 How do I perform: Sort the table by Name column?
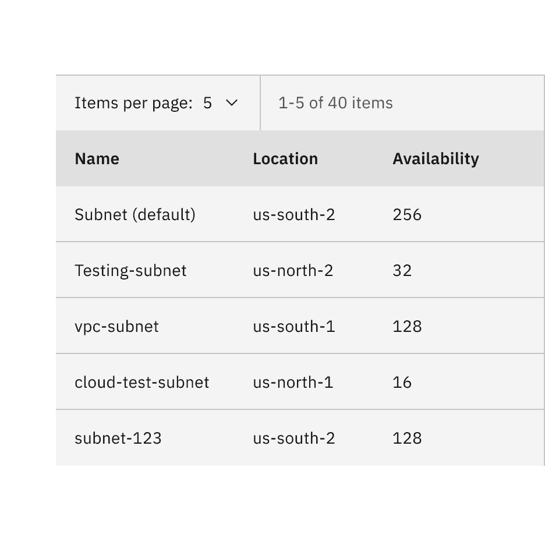(x=97, y=158)
